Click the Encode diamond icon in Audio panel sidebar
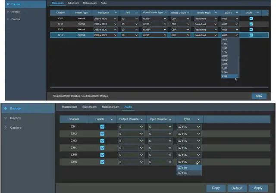The width and height of the screenshot is (276, 193). click(6, 108)
